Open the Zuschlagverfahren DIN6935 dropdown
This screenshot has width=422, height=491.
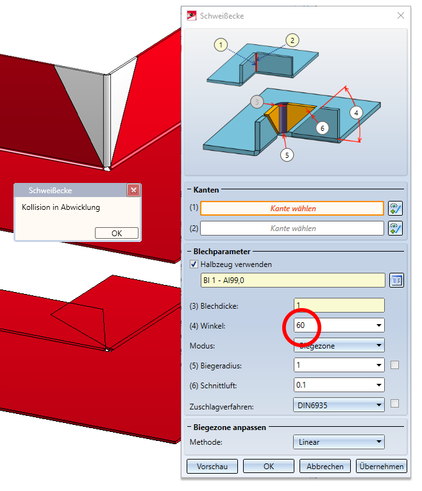[339, 405]
